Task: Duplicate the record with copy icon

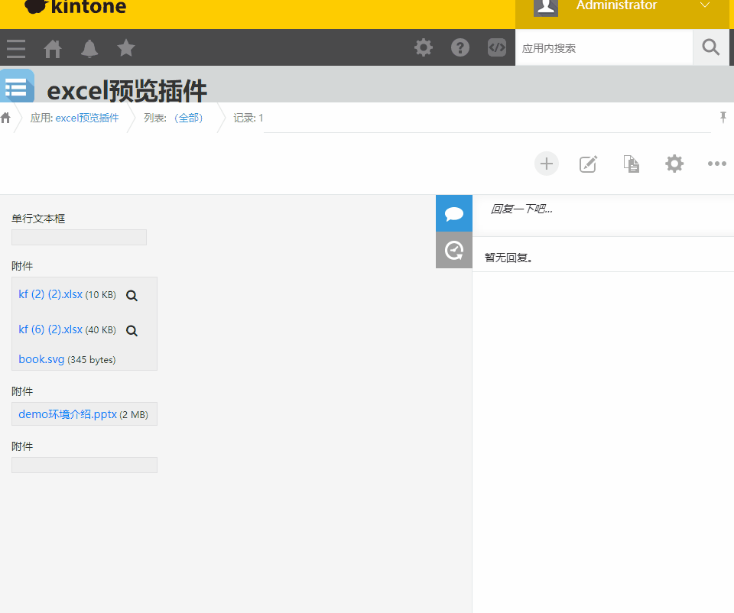Action: point(631,164)
